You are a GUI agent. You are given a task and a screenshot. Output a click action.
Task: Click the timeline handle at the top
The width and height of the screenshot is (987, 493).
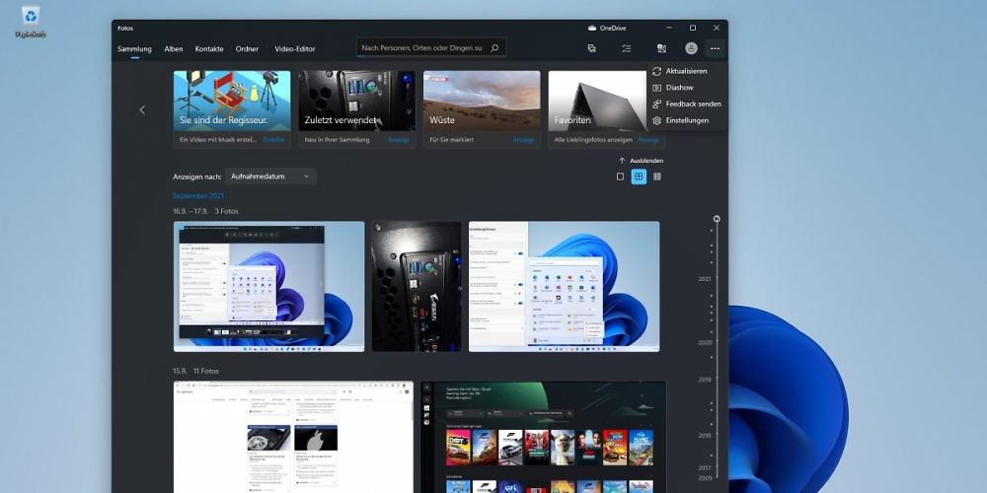pos(717,219)
